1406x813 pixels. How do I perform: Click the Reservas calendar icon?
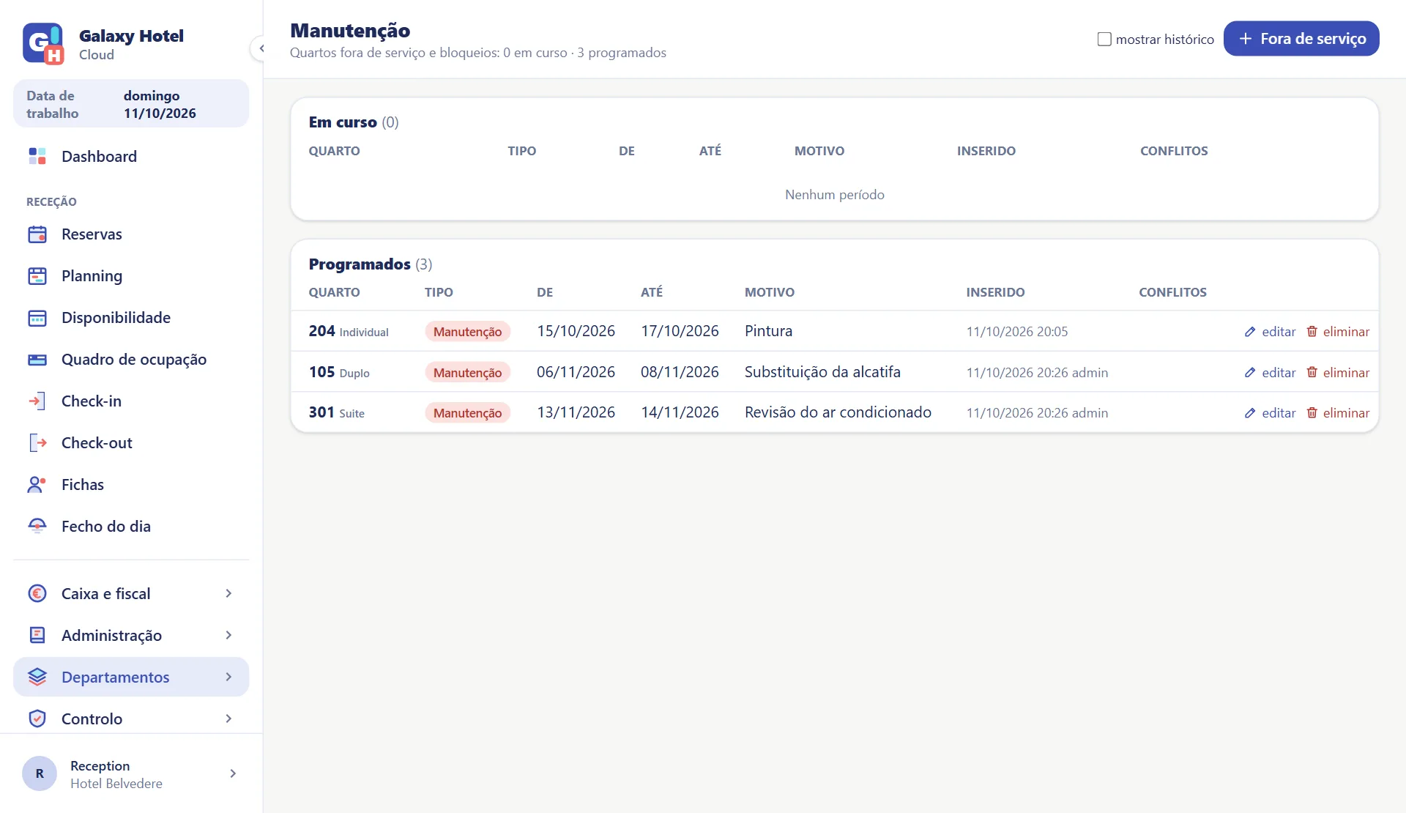click(37, 234)
